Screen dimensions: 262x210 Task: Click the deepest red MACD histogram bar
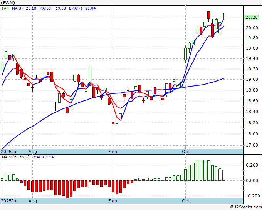click(x=67, y=189)
